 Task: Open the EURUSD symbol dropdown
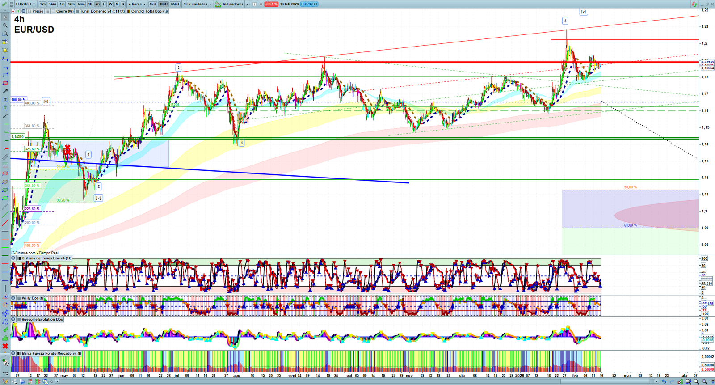25,4
